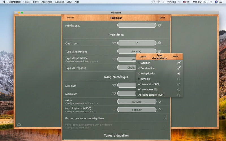Screen dimensions: 226x141
Task: Click Done in Réglages header
Action: (x=162, y=18)
